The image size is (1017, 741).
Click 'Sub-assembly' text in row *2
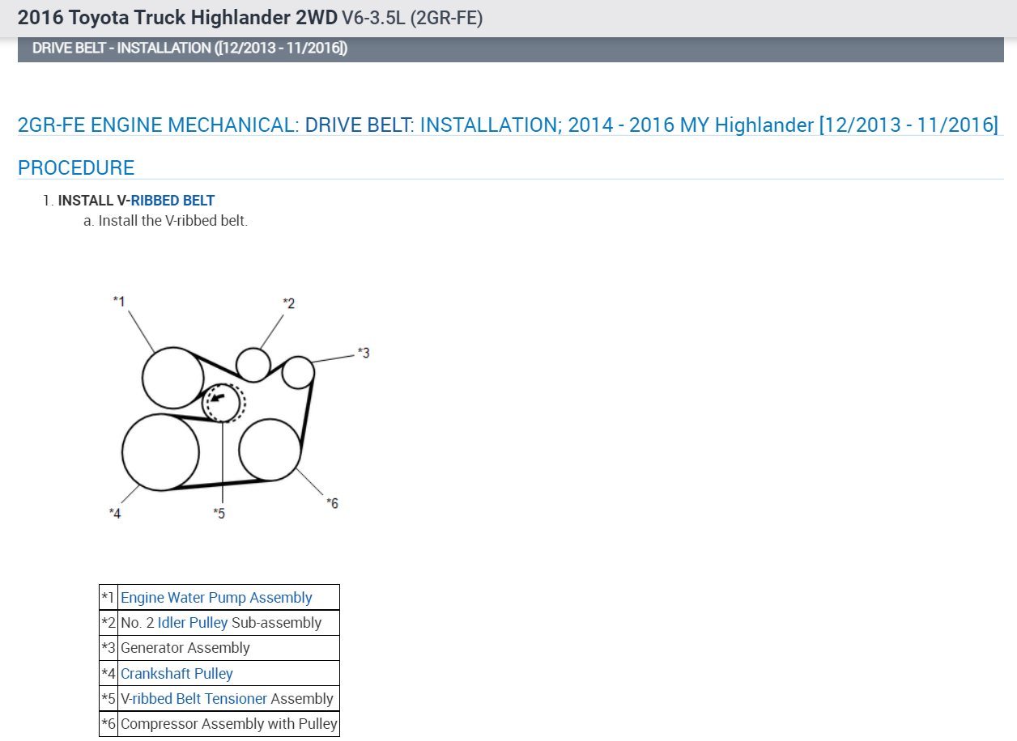pyautogui.click(x=276, y=623)
